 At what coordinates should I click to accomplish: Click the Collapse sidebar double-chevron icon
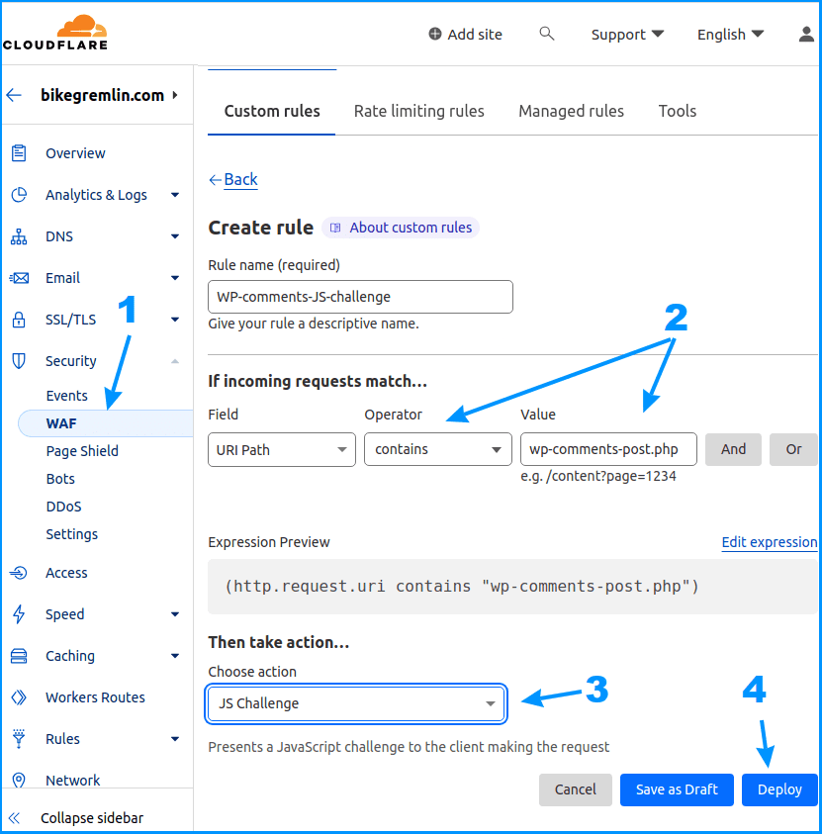pyautogui.click(x=15, y=818)
